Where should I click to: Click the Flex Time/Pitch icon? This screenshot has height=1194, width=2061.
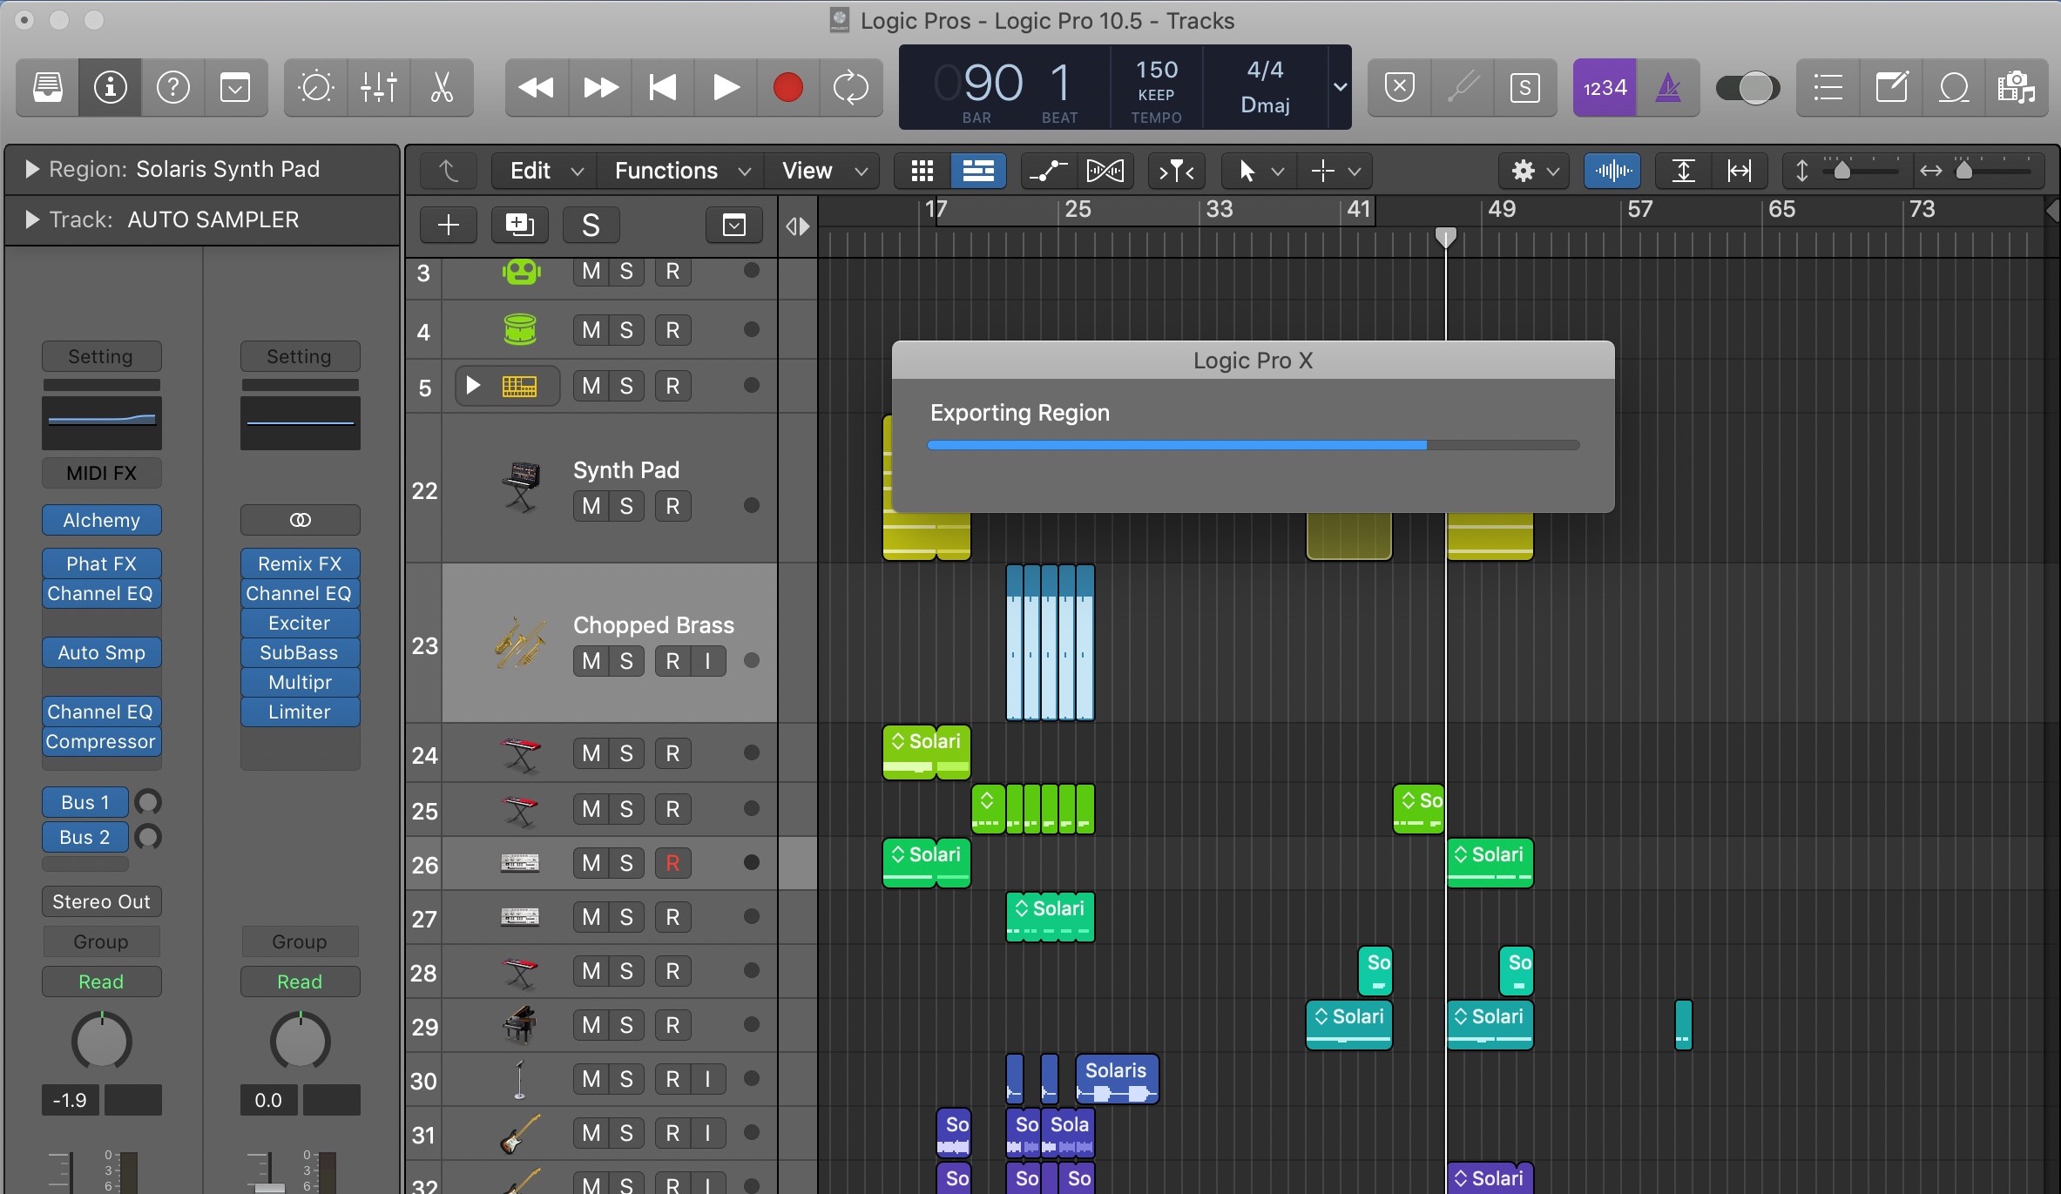click(1612, 169)
